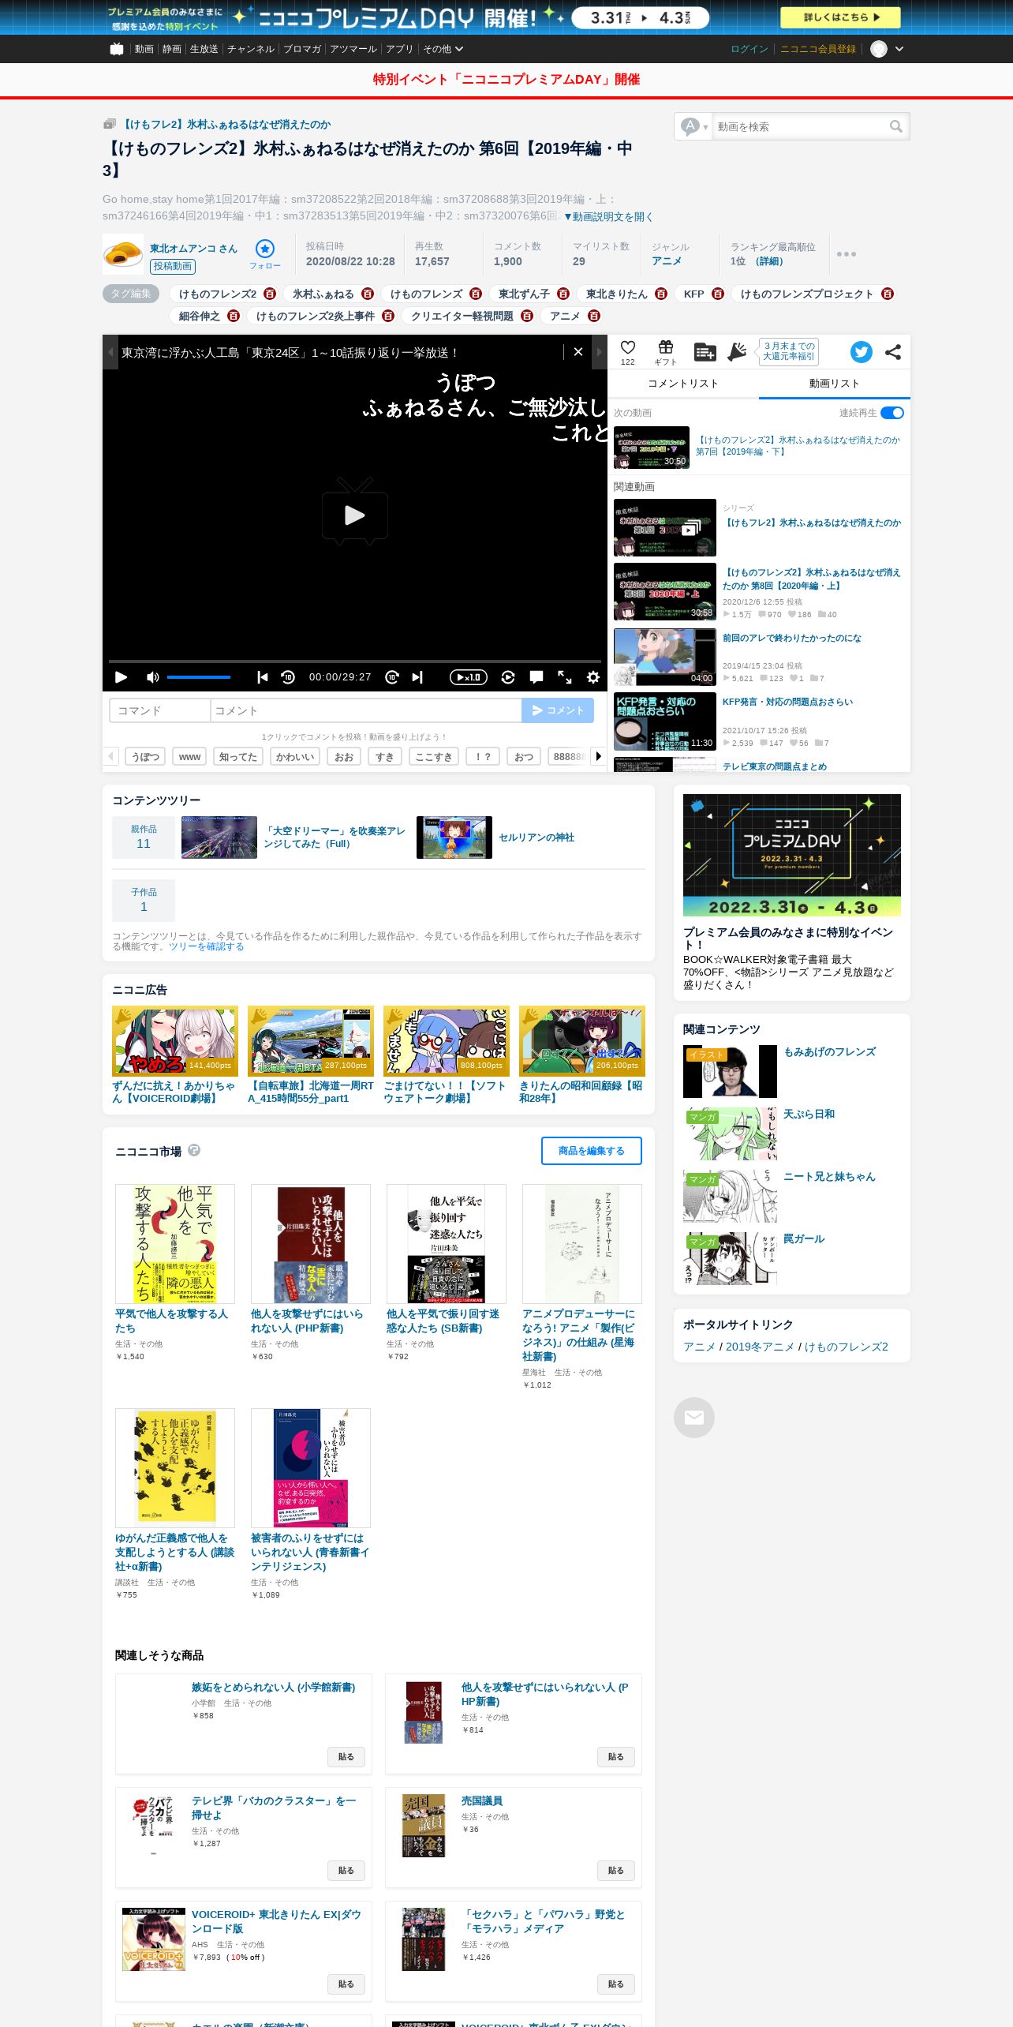Show more quick comments with right arrow
Screen dimensions: 1013x2027
coord(599,756)
